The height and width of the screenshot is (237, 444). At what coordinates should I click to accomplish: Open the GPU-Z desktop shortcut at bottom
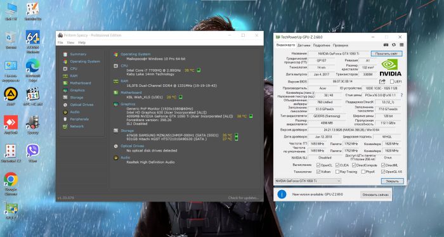coord(11,210)
